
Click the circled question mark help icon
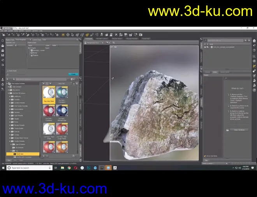tap(254, 50)
